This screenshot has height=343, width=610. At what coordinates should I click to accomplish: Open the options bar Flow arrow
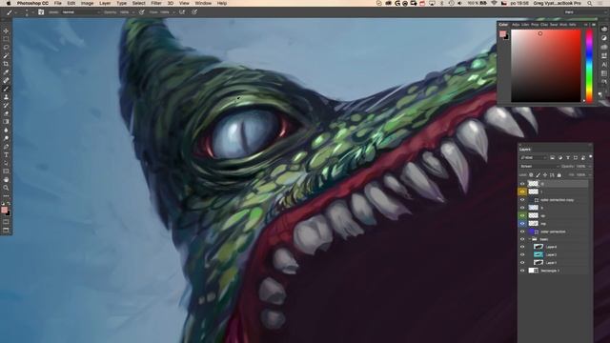173,12
